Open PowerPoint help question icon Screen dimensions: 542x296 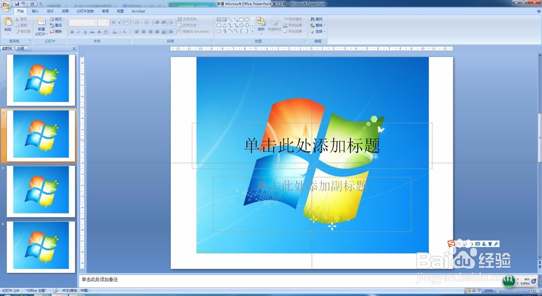(539, 11)
